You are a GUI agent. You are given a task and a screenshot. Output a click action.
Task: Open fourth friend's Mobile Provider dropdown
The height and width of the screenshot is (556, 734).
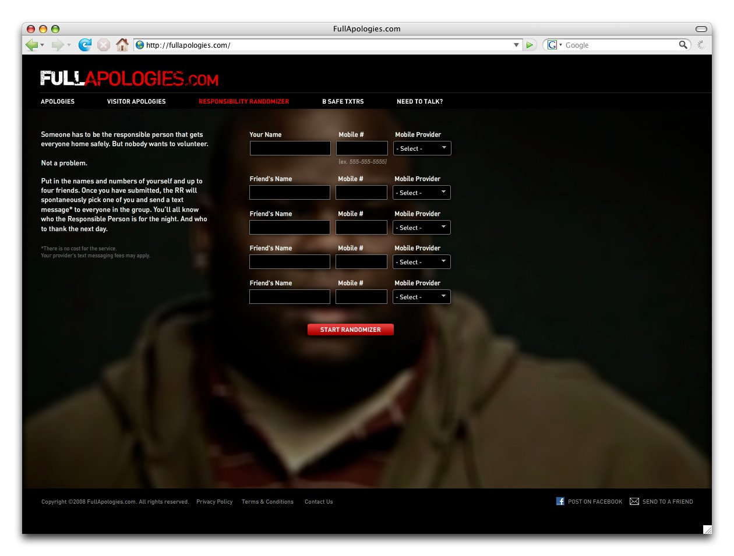click(x=422, y=297)
